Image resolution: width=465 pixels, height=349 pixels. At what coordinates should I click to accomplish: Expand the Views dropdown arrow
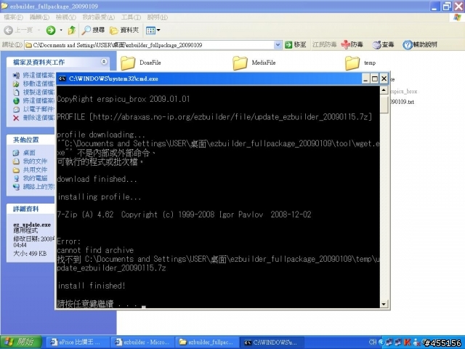coord(158,31)
